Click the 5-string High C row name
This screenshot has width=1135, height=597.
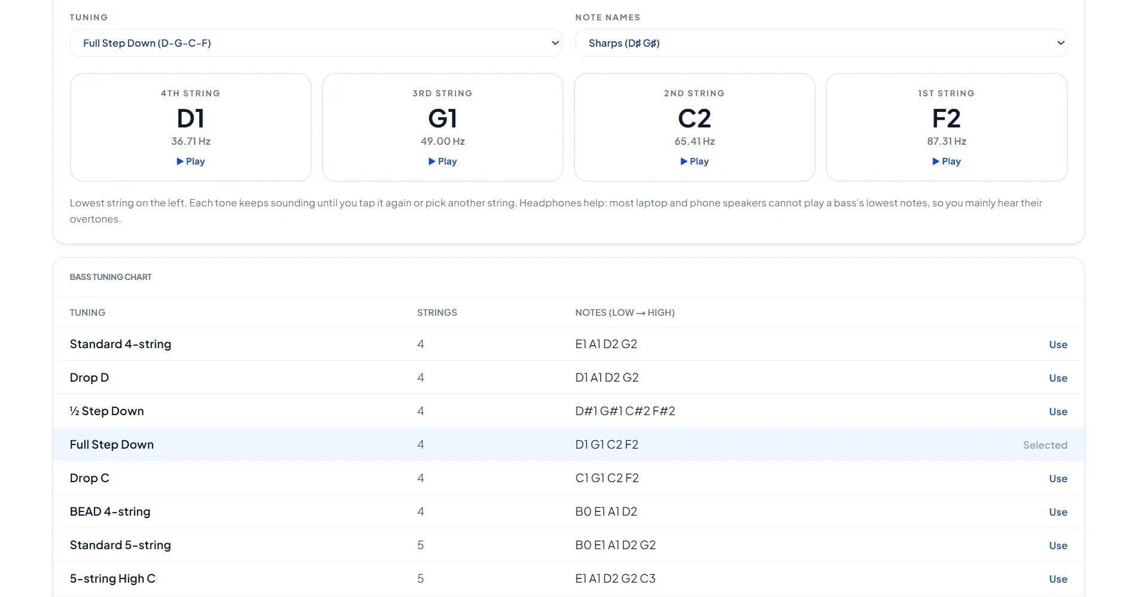tap(112, 578)
